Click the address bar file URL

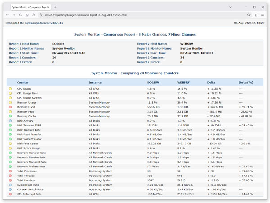pos(85,15)
